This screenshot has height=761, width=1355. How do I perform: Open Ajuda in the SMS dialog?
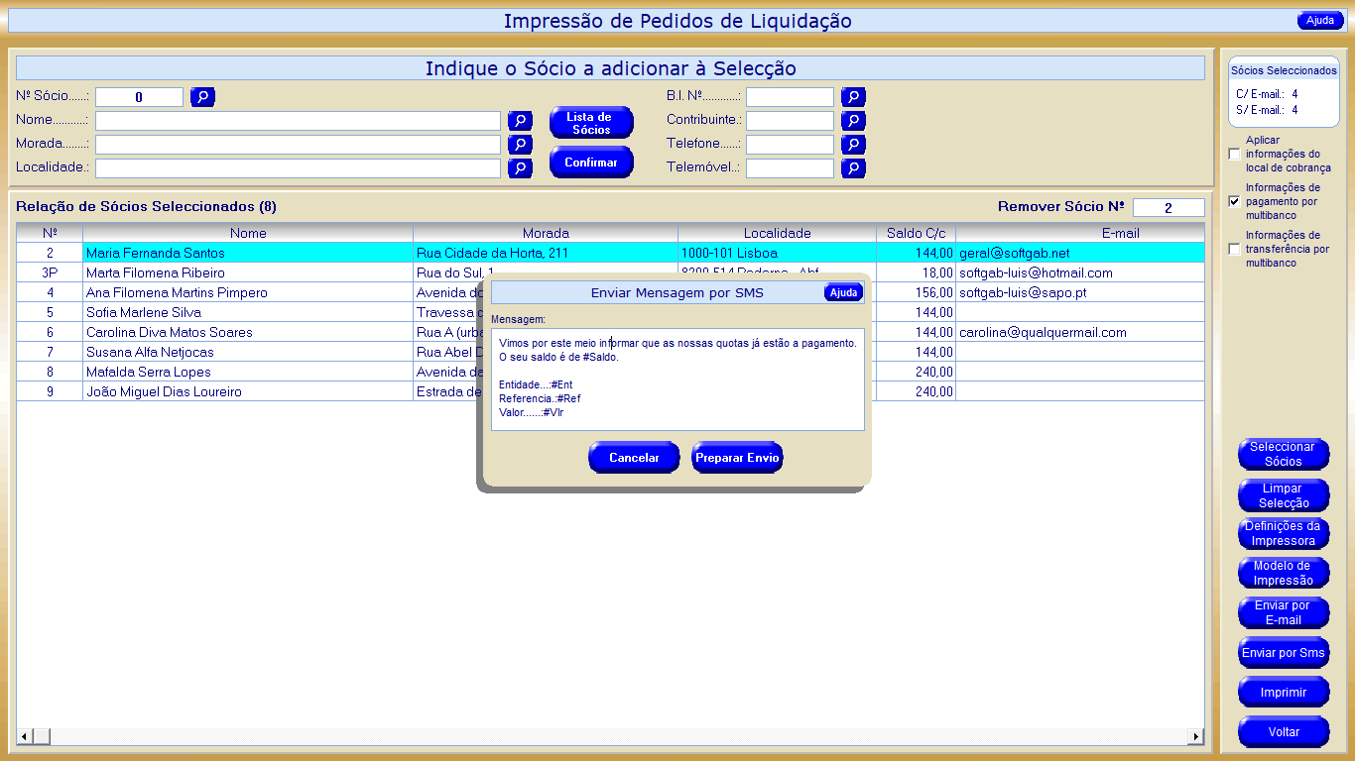pyautogui.click(x=843, y=292)
